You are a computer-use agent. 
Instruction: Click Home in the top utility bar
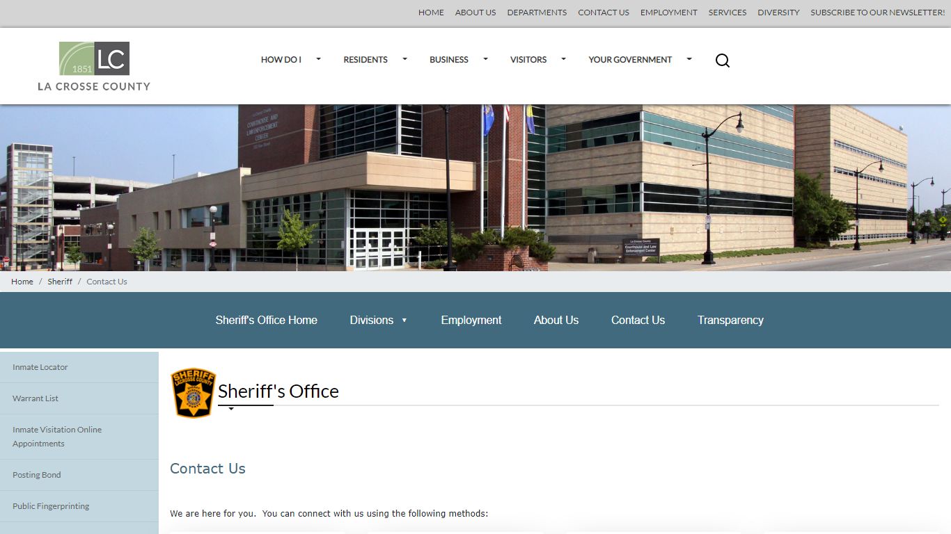point(431,13)
